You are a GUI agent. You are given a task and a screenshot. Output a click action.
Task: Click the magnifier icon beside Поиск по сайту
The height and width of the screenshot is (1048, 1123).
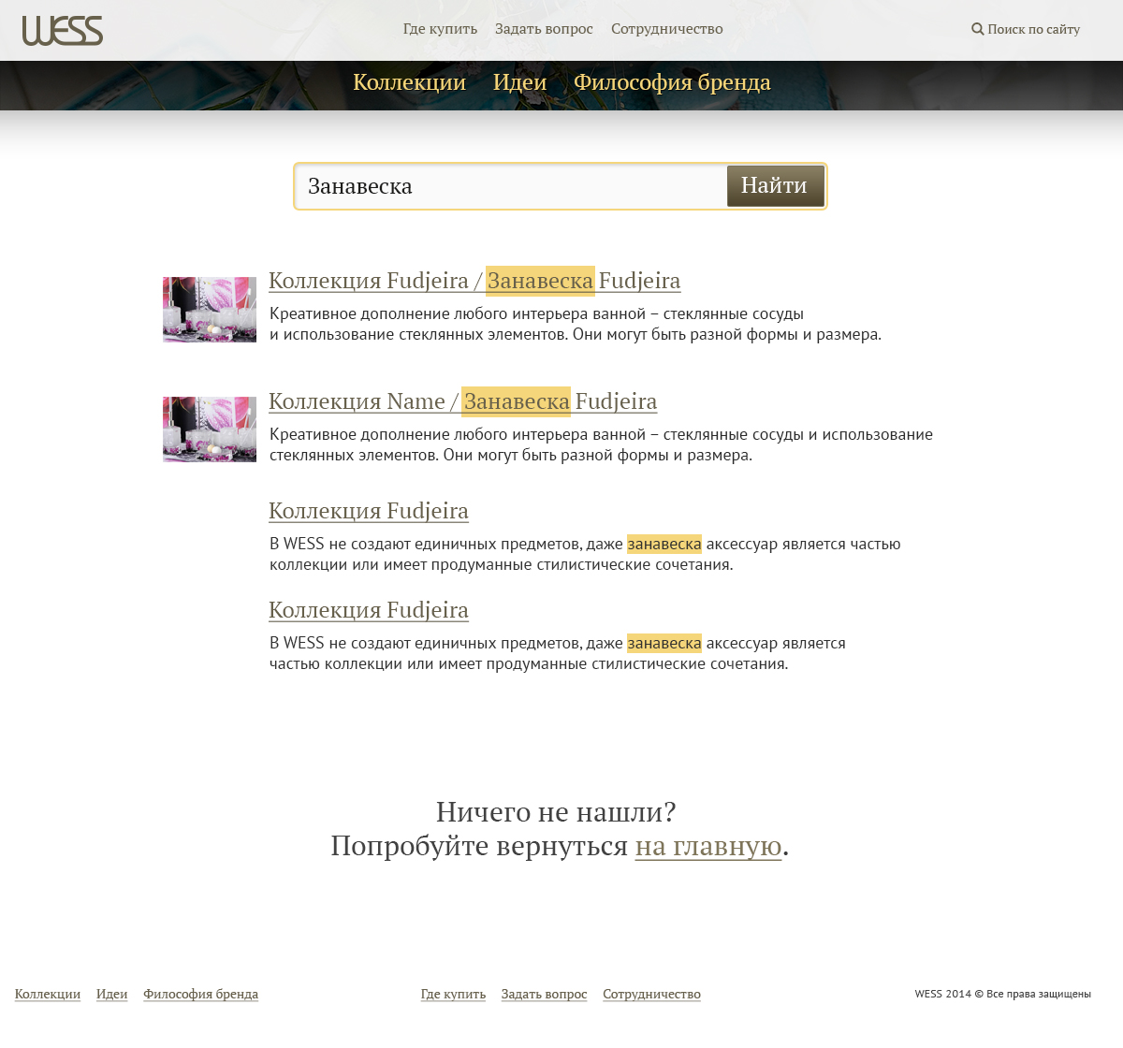[x=977, y=29]
